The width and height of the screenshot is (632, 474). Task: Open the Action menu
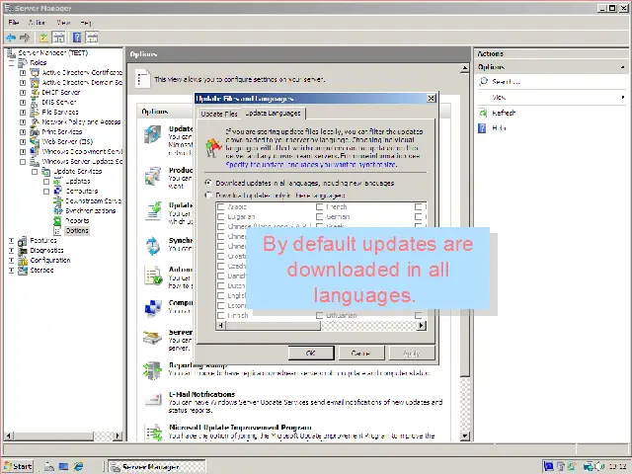[x=38, y=23]
